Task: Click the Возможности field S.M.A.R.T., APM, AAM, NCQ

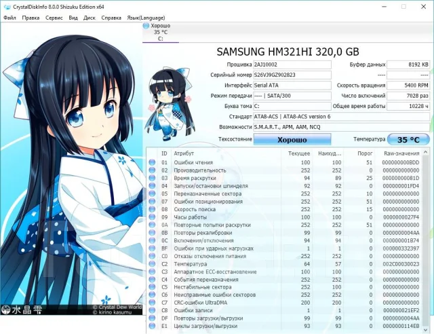Action: click(342, 127)
